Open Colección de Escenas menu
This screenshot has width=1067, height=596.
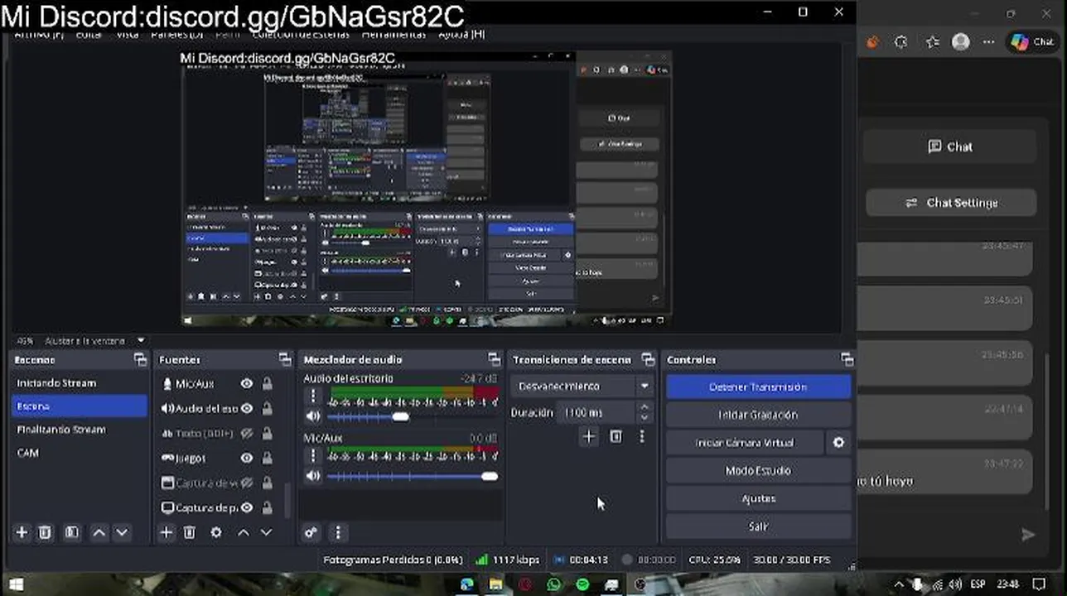pyautogui.click(x=301, y=34)
